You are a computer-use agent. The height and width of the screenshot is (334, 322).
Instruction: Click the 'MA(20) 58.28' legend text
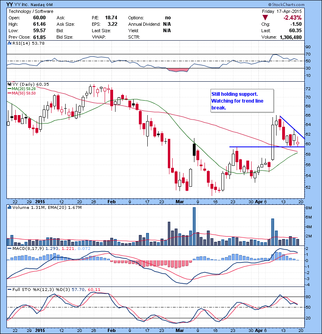24,89
